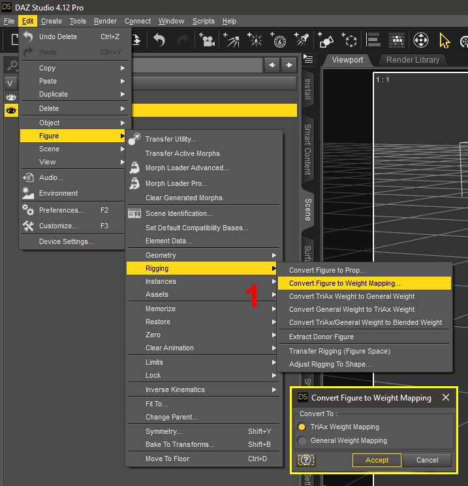The width and height of the screenshot is (468, 486).
Task: Activate the yellow node selection arrow tool
Action: 445,40
